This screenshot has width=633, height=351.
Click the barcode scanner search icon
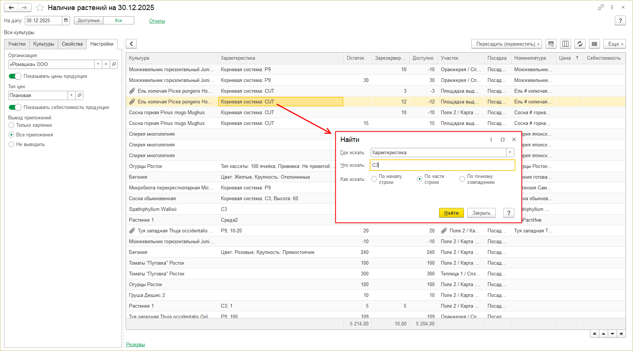point(551,44)
